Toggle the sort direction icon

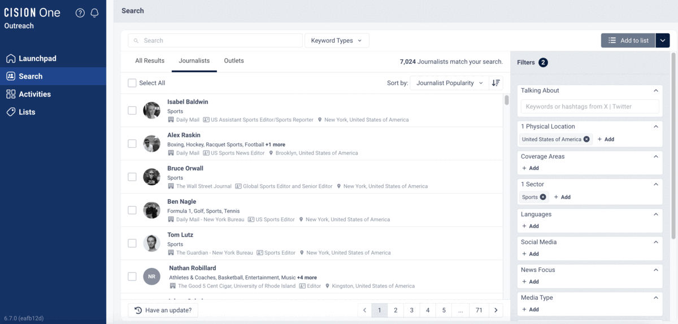pos(496,83)
